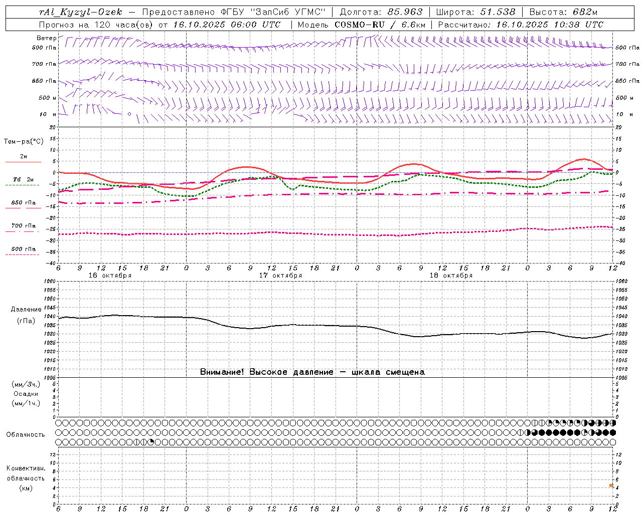
Task: Click the station name rAl_Kyzyl-Ozek
Action: (80, 13)
